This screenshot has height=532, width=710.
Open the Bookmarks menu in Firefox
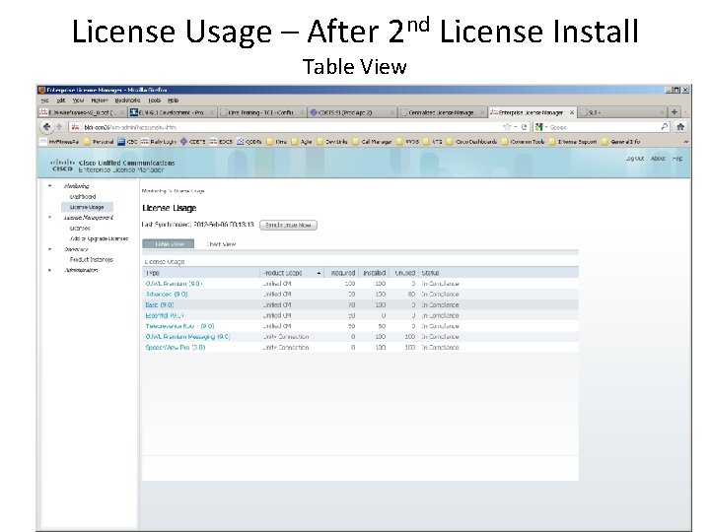click(x=127, y=100)
